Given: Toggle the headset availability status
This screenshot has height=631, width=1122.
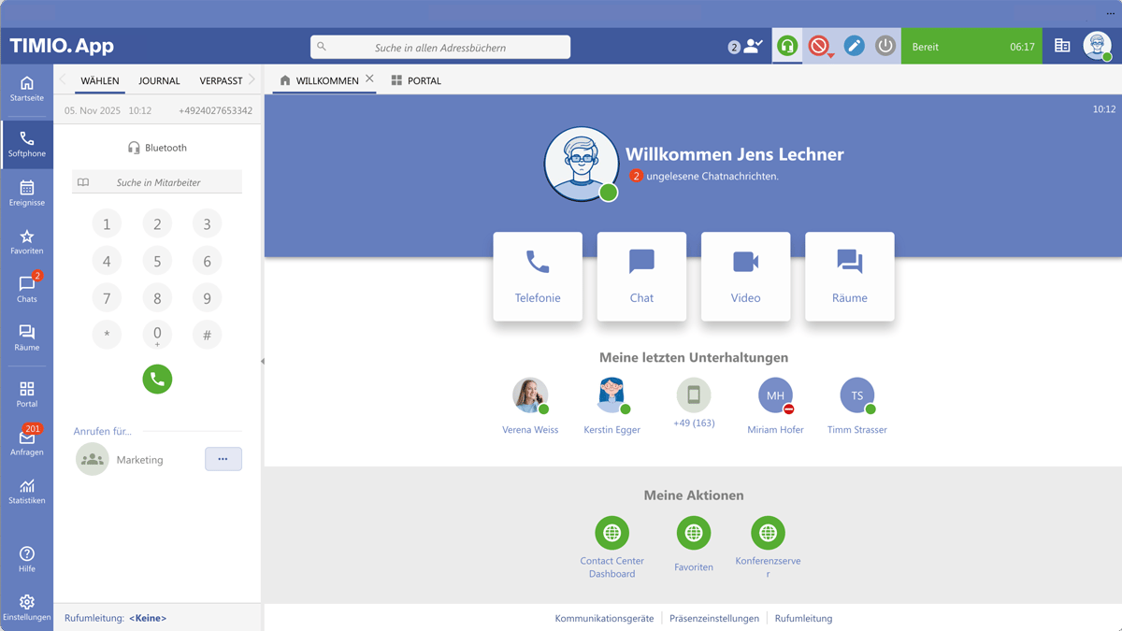Looking at the screenshot, I should pyautogui.click(x=787, y=45).
